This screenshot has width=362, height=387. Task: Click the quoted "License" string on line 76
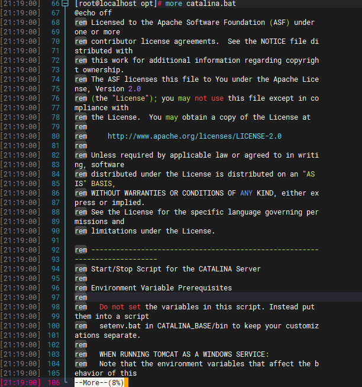(x=130, y=98)
